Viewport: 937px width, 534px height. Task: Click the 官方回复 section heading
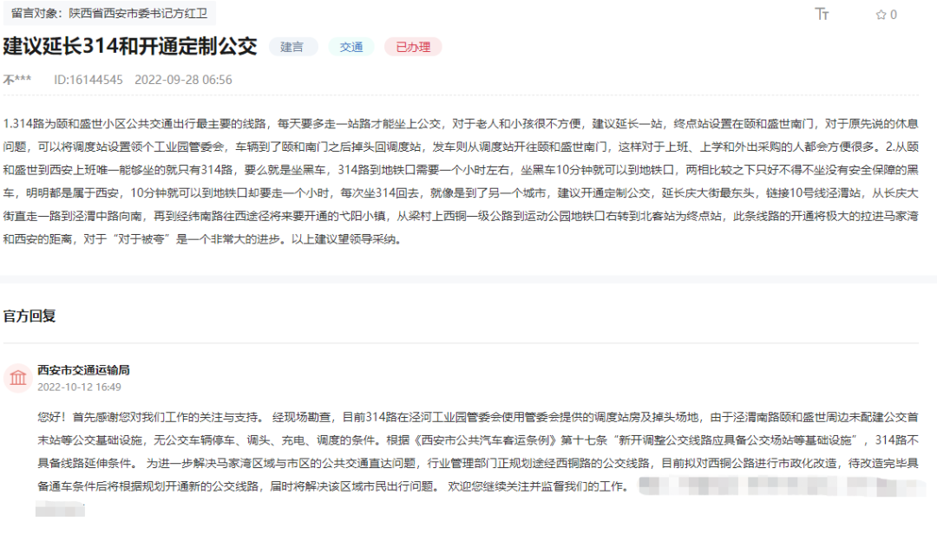[29, 316]
